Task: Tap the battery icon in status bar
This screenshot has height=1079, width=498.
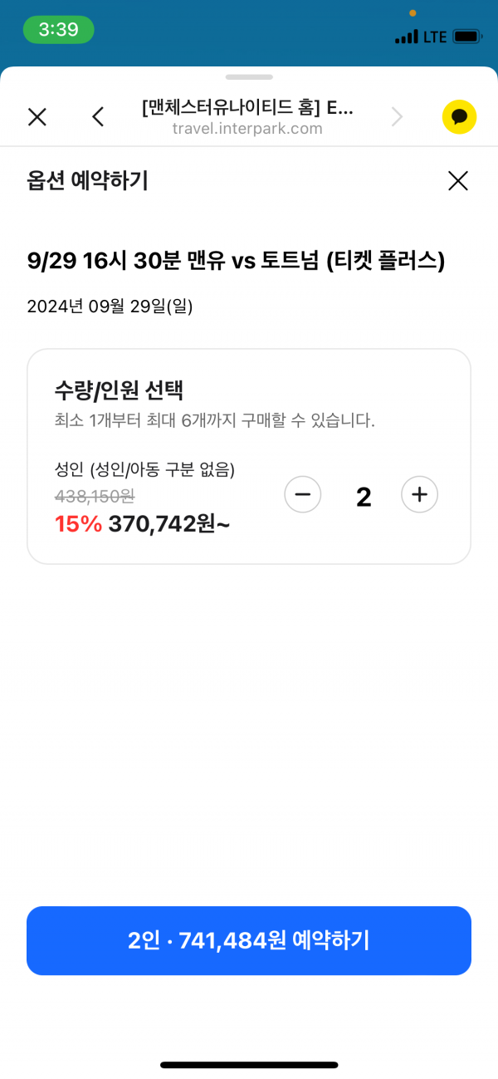Action: [467, 37]
